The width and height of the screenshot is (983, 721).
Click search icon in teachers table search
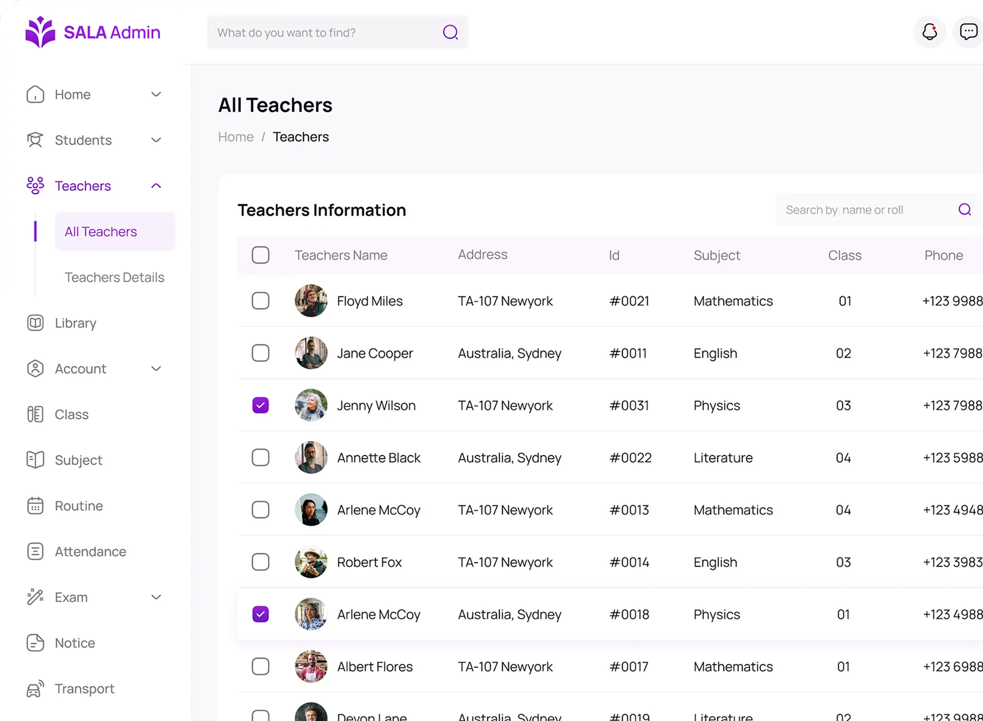click(965, 210)
